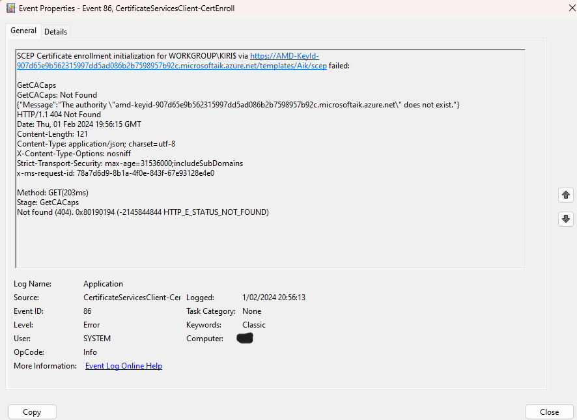
Task: Click the down arrow for next event
Action: tap(566, 219)
